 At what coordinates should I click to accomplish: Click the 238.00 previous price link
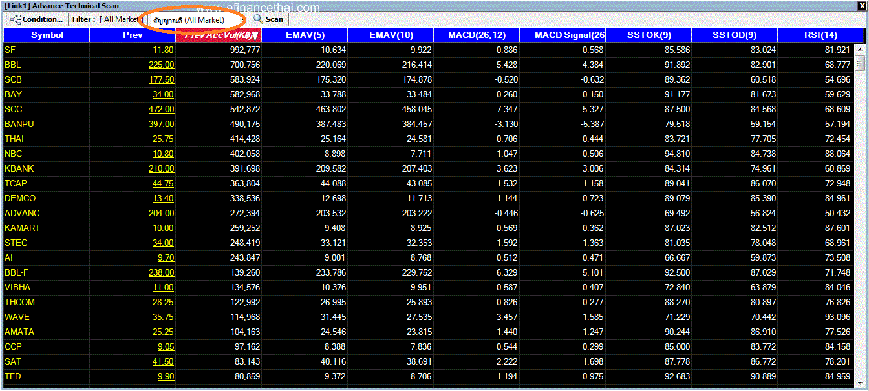click(161, 272)
